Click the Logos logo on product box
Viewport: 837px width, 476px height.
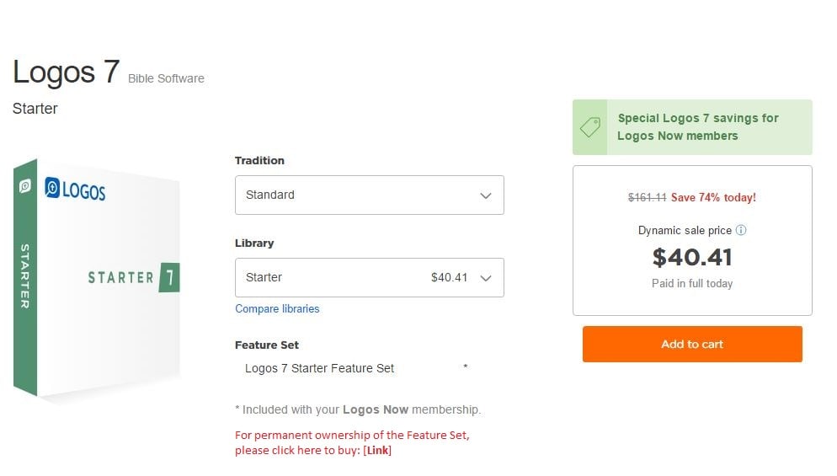coord(75,190)
